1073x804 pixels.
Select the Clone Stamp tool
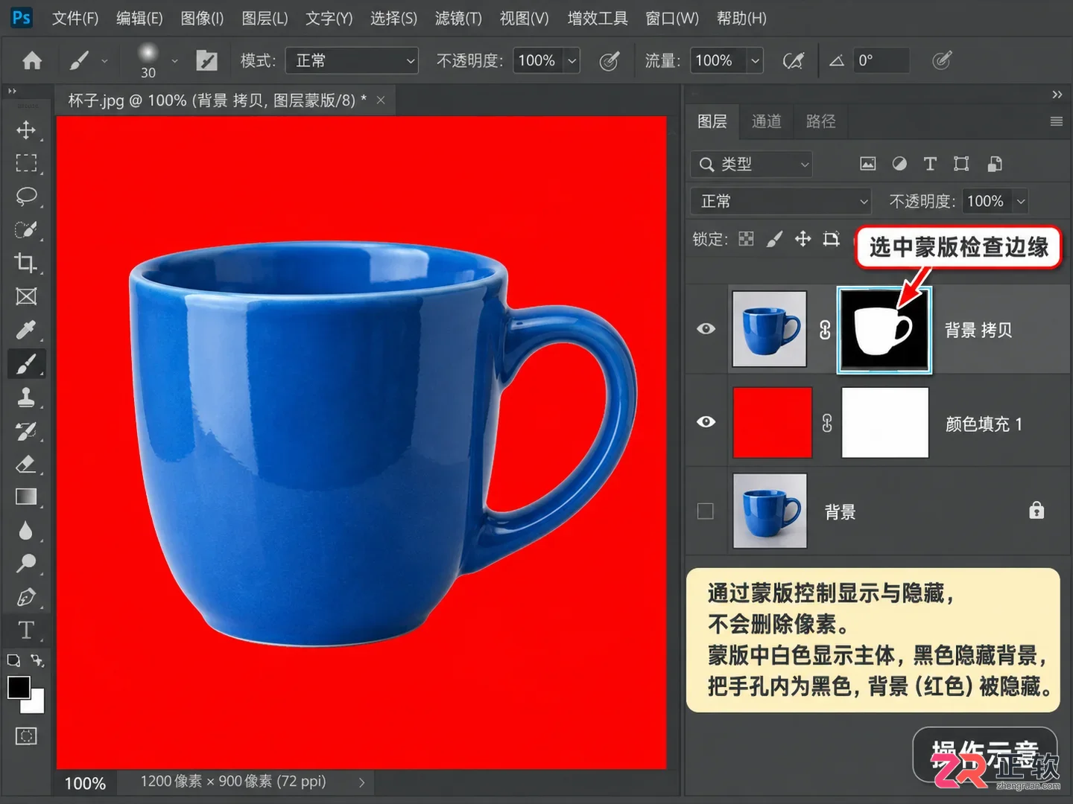tap(26, 397)
